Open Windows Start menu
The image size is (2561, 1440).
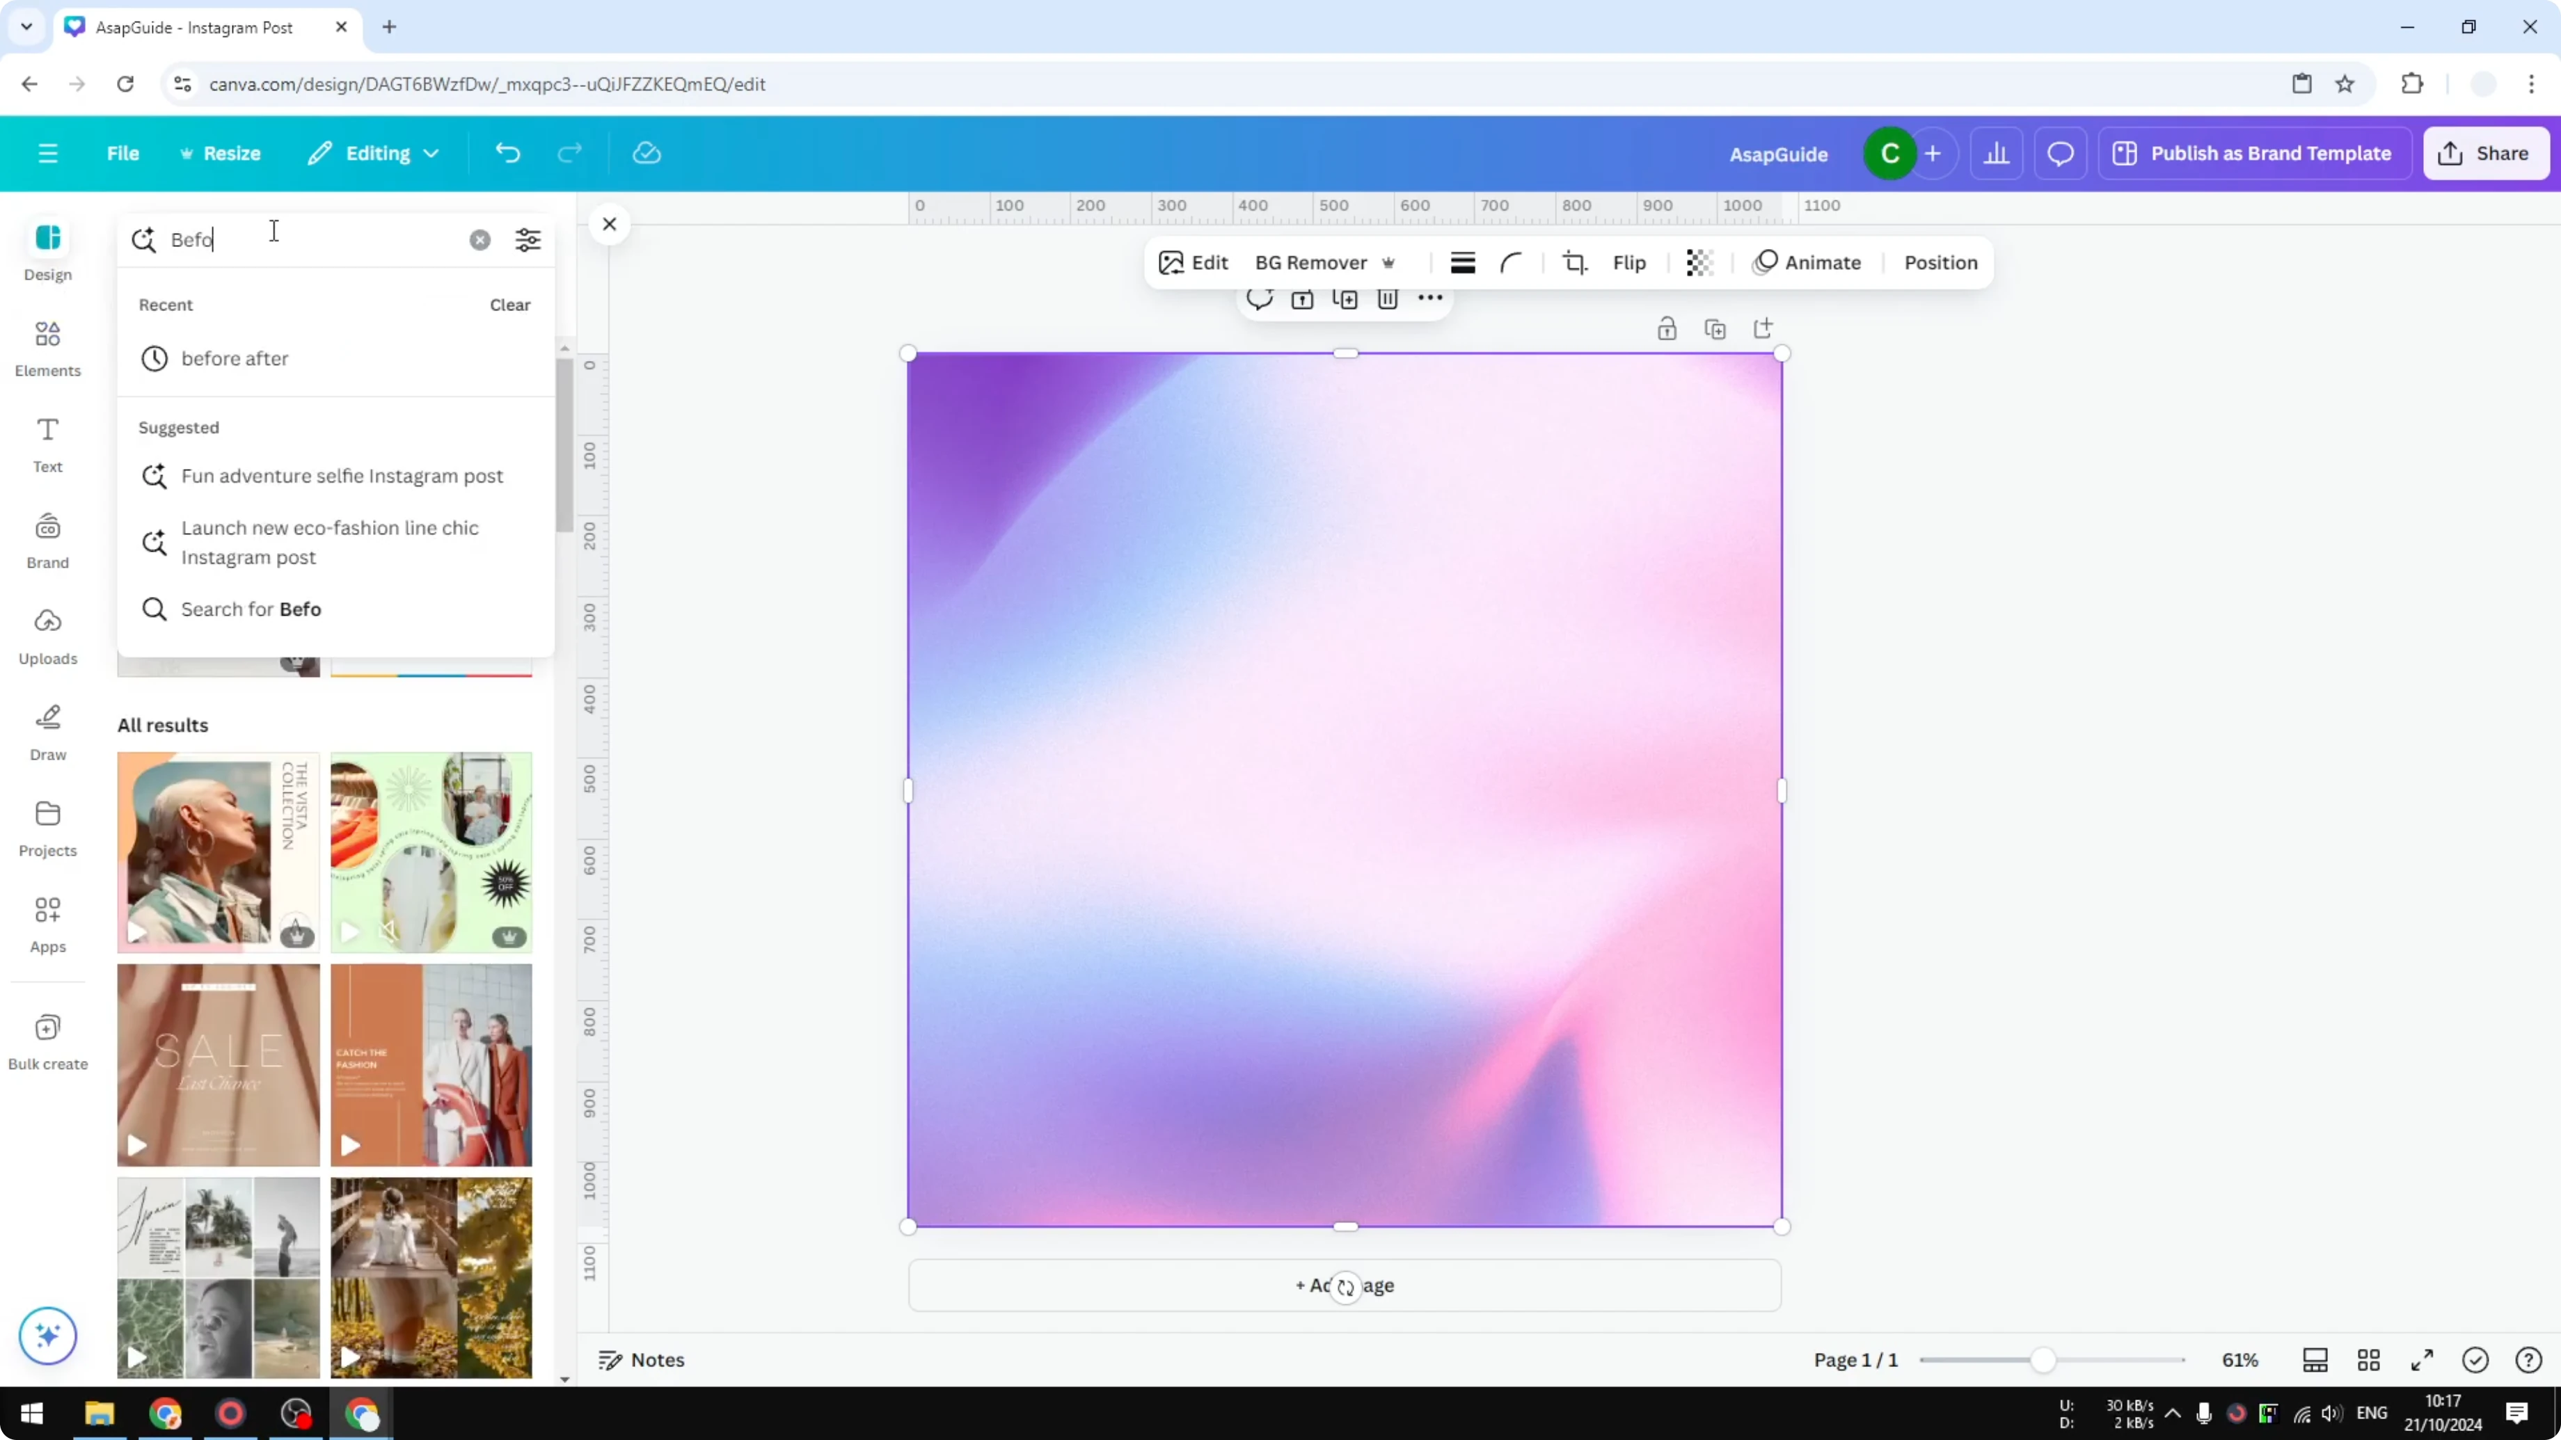pos(32,1413)
